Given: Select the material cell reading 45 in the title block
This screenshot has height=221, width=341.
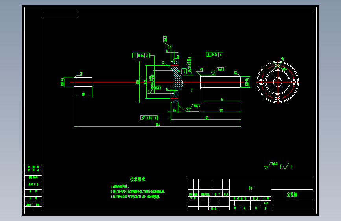Looking at the screenshot, I should pyautogui.click(x=250, y=188).
